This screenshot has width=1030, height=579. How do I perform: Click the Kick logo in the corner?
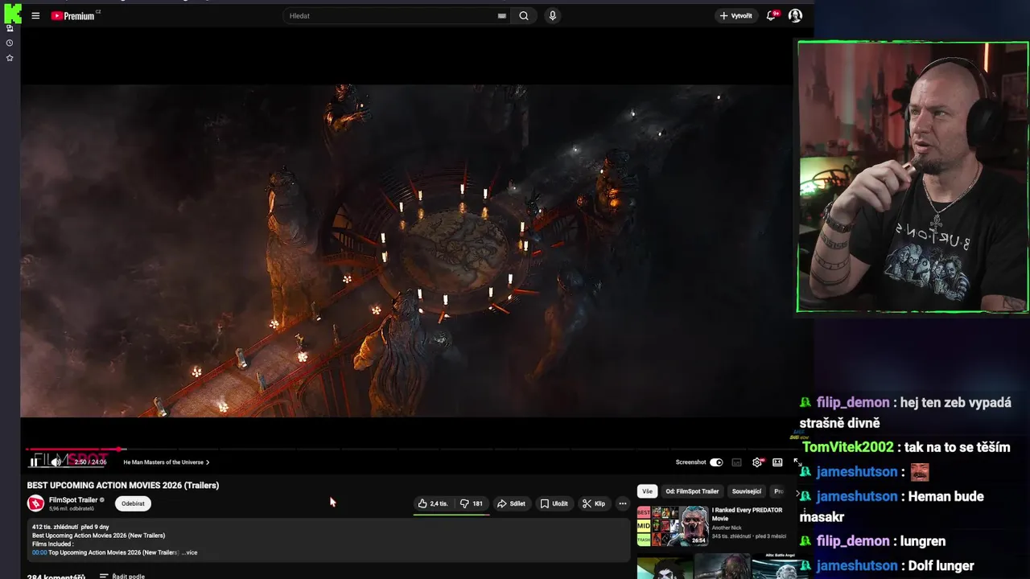pyautogui.click(x=12, y=13)
